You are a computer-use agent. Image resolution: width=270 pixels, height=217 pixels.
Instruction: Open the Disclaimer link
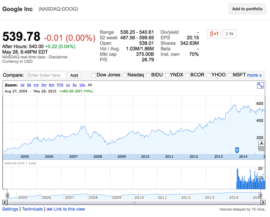point(58,57)
